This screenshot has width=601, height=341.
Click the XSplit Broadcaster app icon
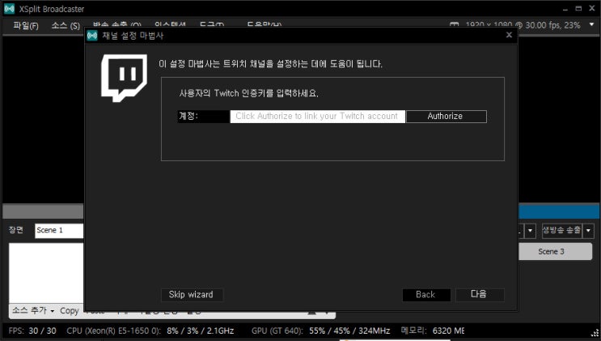9,9
